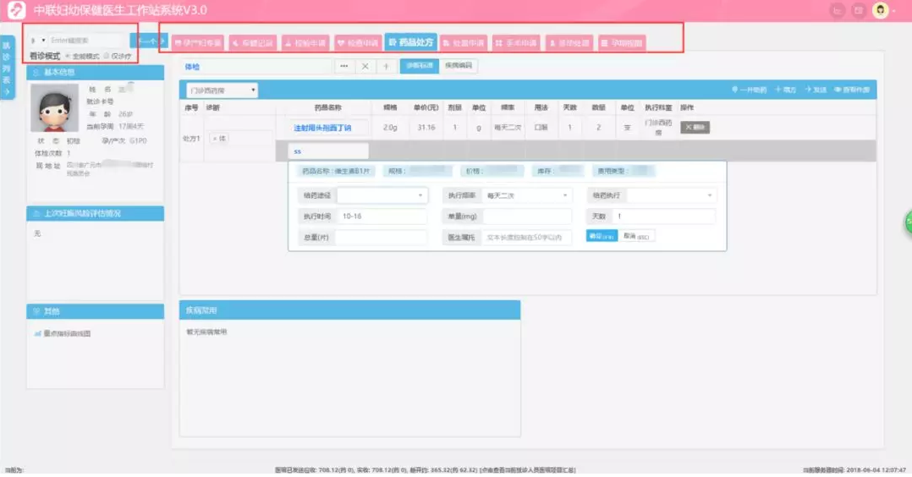Open the 给药执行 dropdown
The width and height of the screenshot is (912, 477).
coord(671,195)
